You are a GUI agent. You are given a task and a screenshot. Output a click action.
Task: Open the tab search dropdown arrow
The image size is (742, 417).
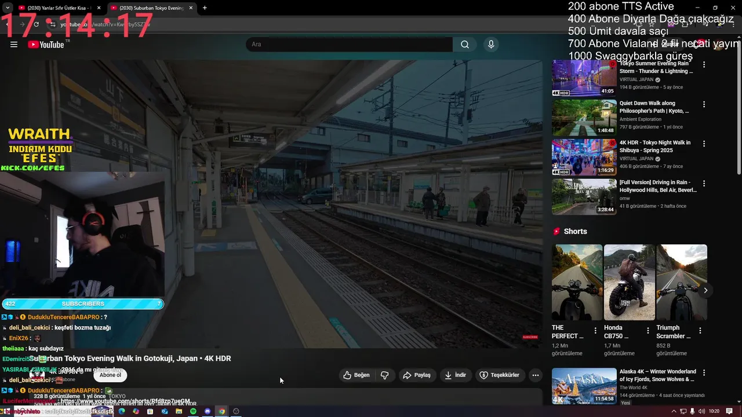(7, 8)
